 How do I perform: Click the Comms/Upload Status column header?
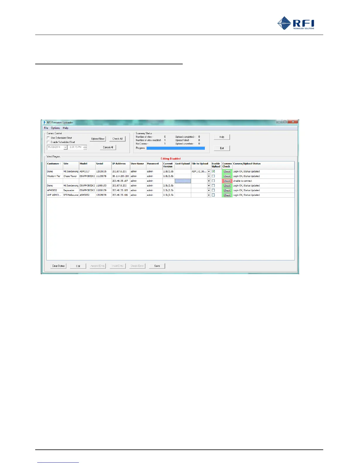point(263,165)
